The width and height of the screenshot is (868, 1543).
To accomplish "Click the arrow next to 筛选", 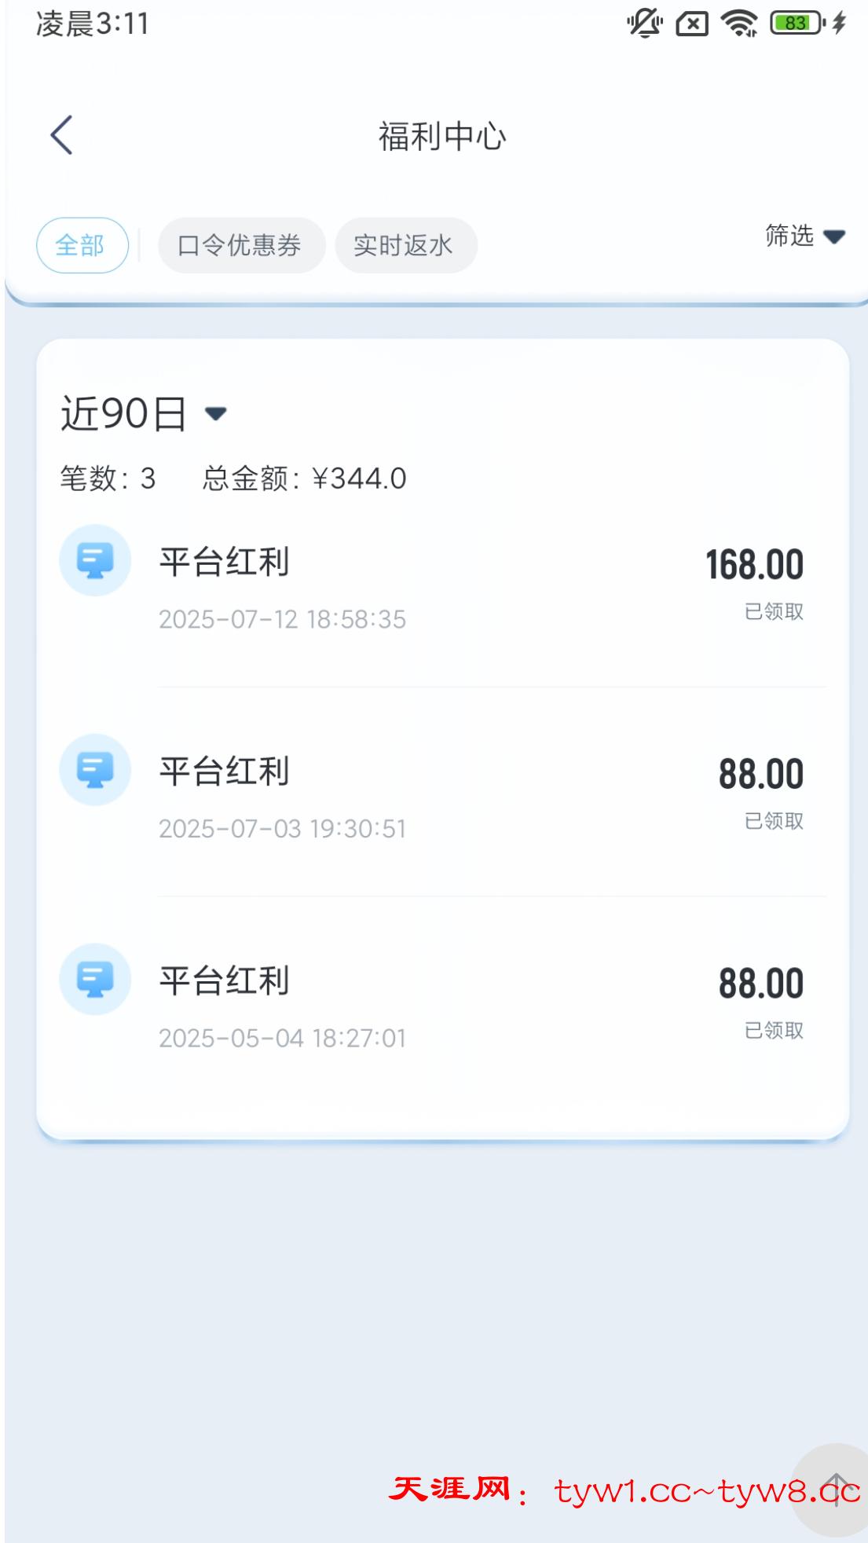I will 834,236.
